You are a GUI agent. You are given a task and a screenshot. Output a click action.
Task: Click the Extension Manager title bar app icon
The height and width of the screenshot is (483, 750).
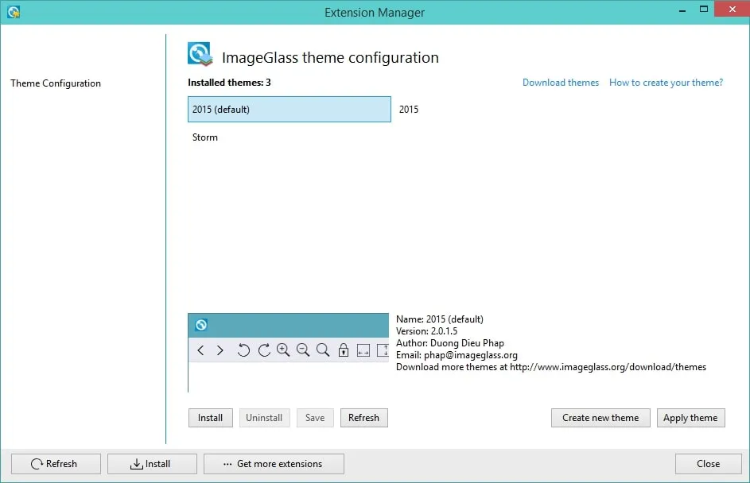(x=14, y=12)
